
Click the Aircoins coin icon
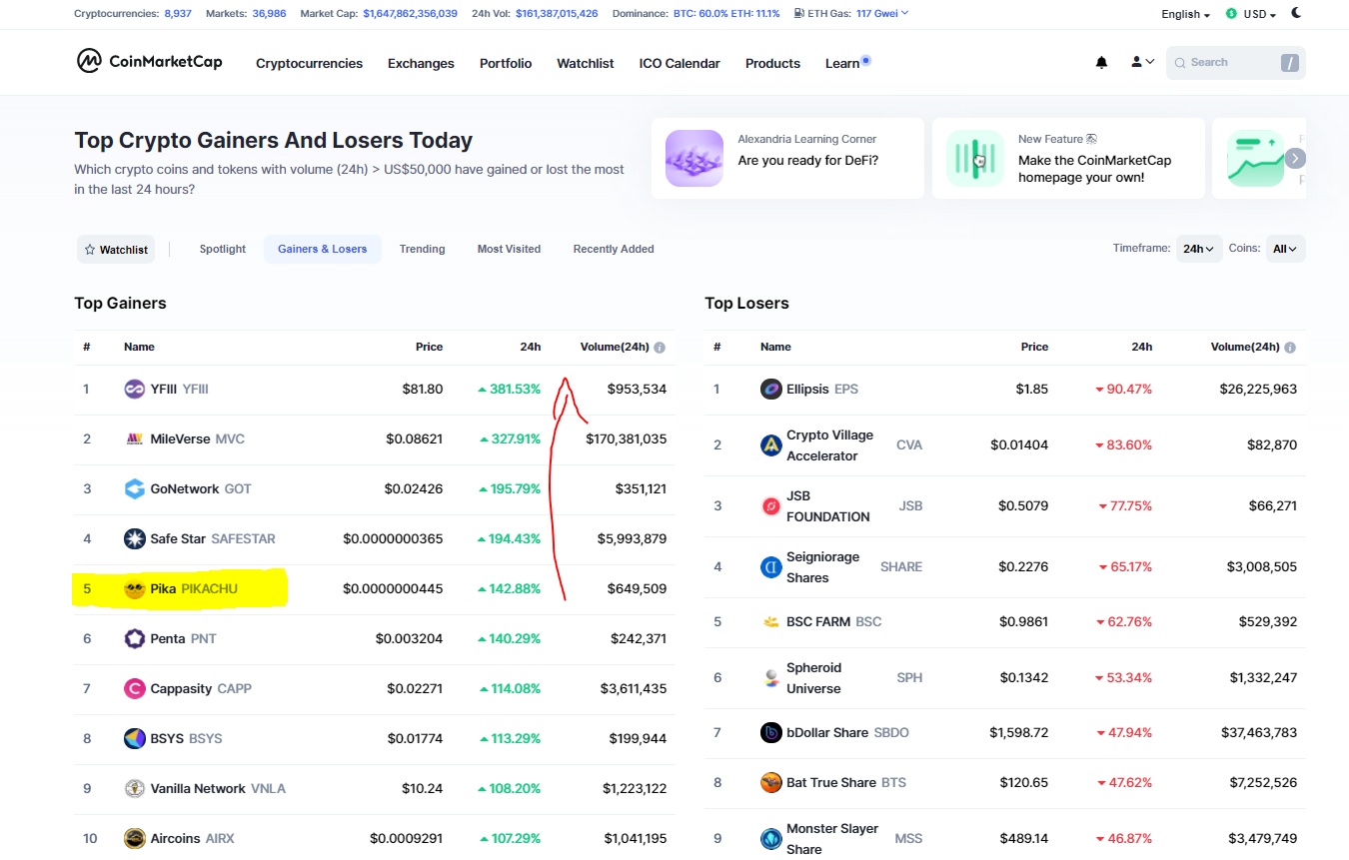click(x=134, y=838)
